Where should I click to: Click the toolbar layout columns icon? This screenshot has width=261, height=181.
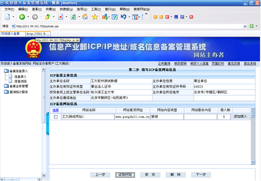point(135,17)
